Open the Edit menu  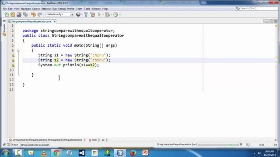tap(10, 9)
